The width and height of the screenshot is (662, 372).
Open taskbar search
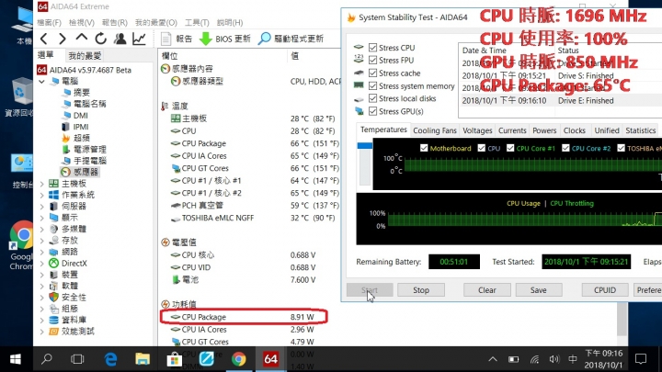(x=47, y=359)
